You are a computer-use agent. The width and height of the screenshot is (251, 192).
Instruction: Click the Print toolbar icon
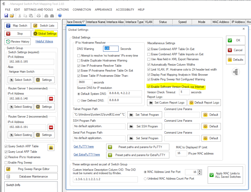click(39, 16)
